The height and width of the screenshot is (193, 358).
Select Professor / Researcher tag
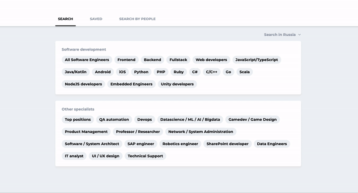(x=138, y=131)
